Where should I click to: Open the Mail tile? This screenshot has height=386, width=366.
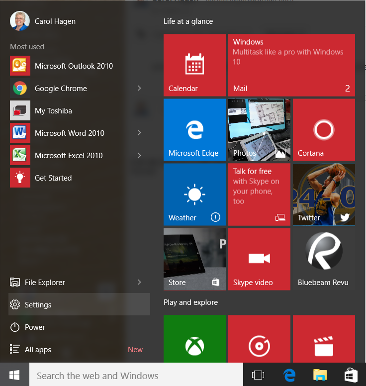pyautogui.click(x=291, y=65)
